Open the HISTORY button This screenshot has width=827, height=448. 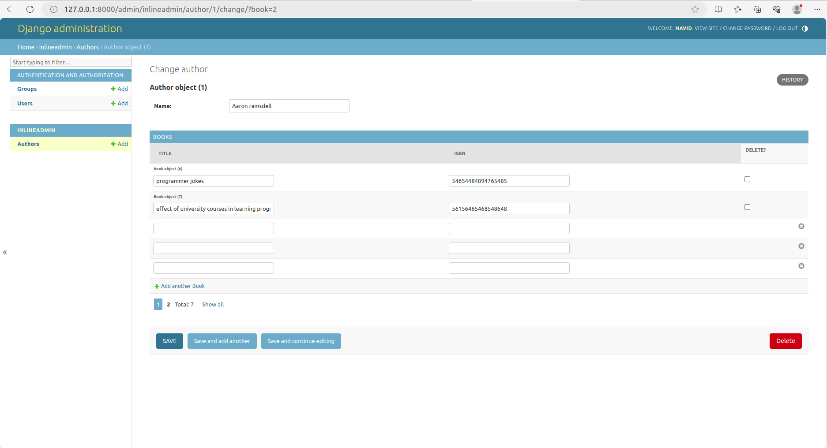792,80
